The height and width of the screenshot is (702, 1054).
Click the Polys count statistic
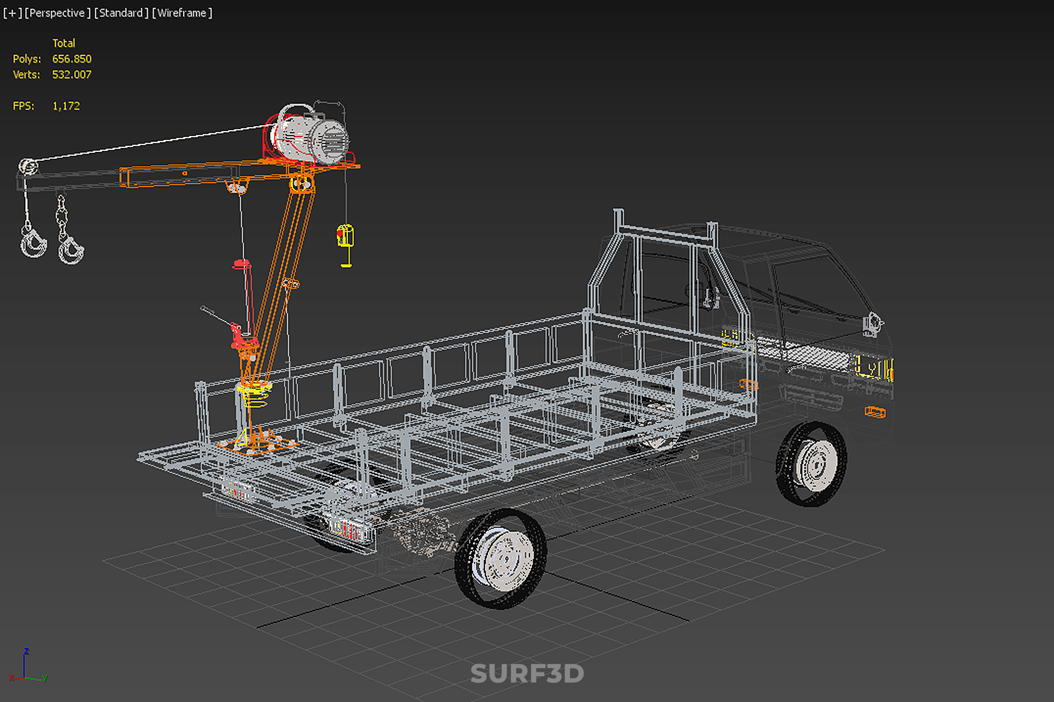71,59
